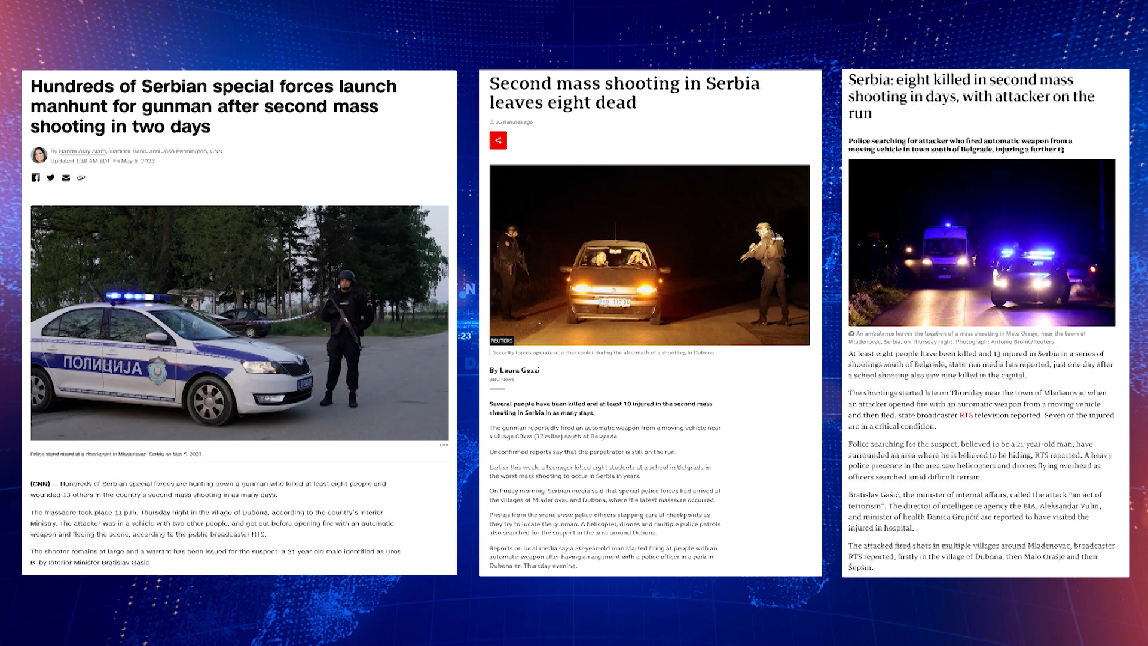Click the bold (CNN) dateline text
Screen dimensions: 1148x646
[x=40, y=484]
